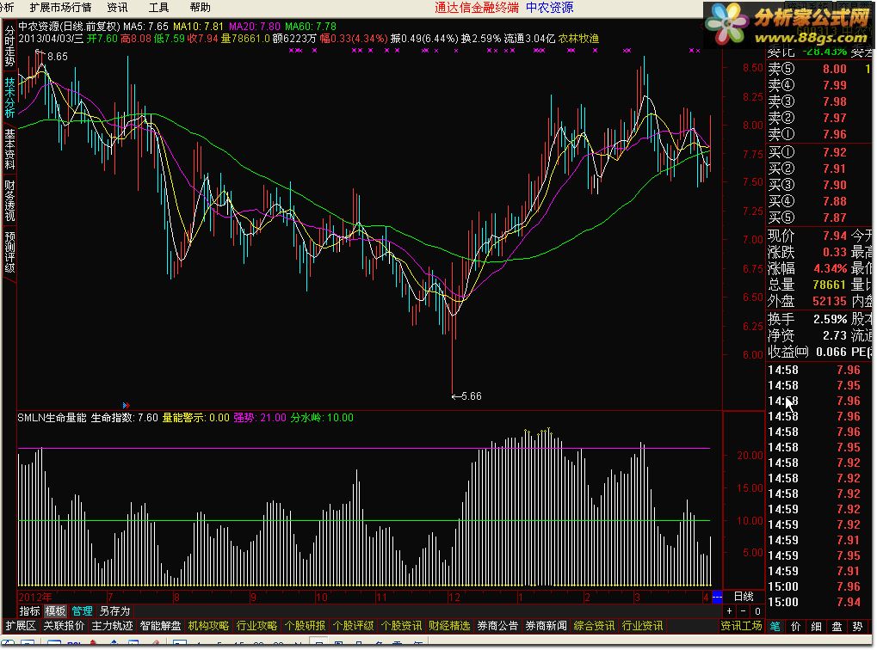Open the 个股资讯 tab
Viewport: 877px width, 650px height.
401,625
